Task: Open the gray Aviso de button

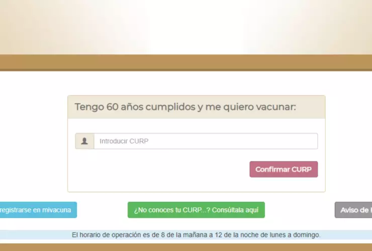Action: point(354,210)
